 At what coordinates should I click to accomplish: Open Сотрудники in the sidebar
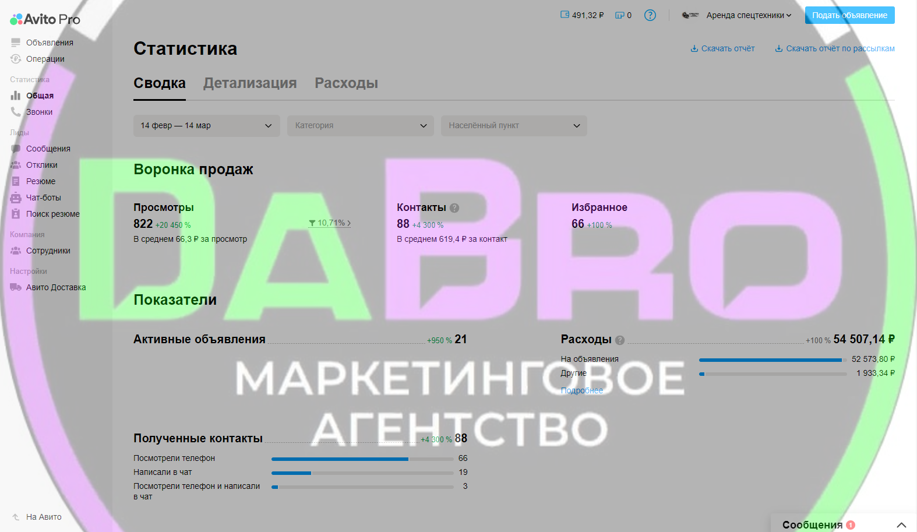coord(48,251)
